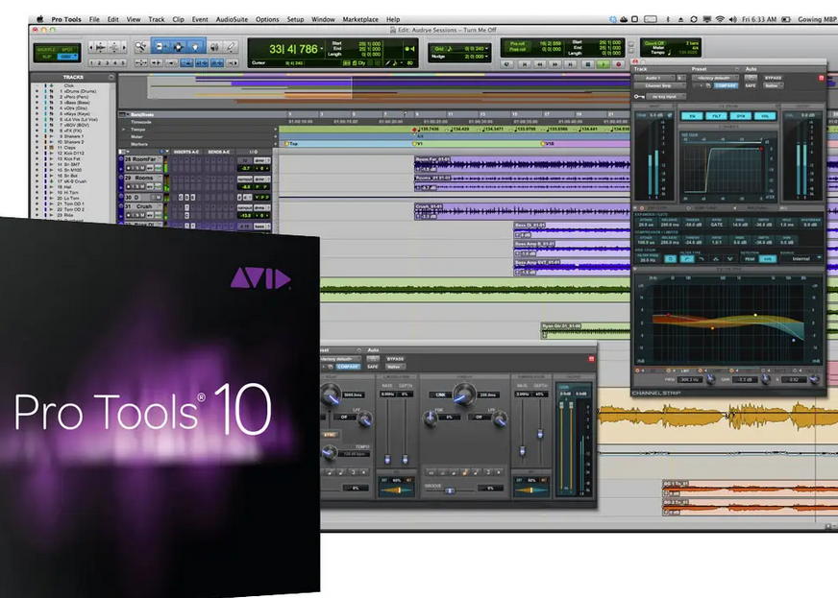Select the Selector tool

(178, 47)
